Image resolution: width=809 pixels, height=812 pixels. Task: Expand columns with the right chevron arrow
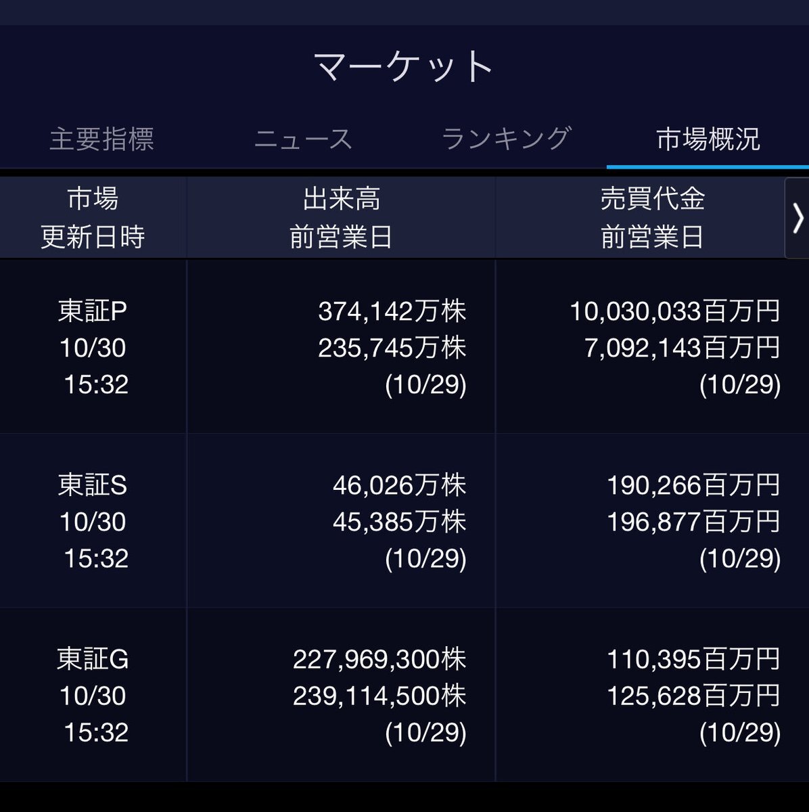coord(797,218)
